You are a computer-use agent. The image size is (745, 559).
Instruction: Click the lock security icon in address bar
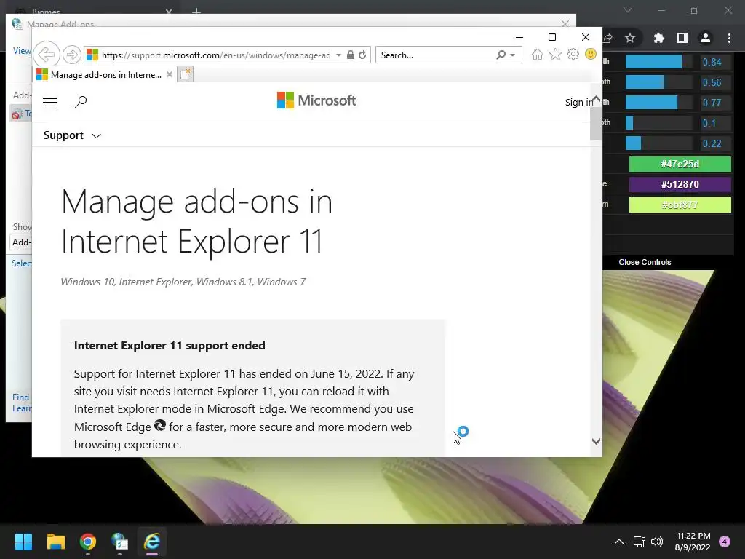350,55
